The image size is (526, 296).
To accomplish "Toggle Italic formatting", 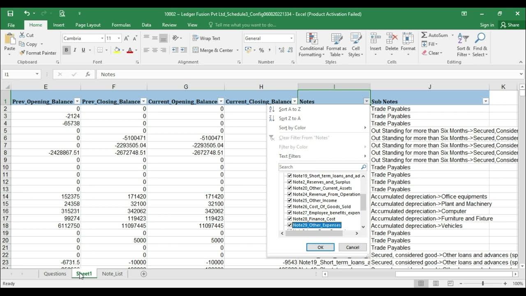I will (75, 50).
